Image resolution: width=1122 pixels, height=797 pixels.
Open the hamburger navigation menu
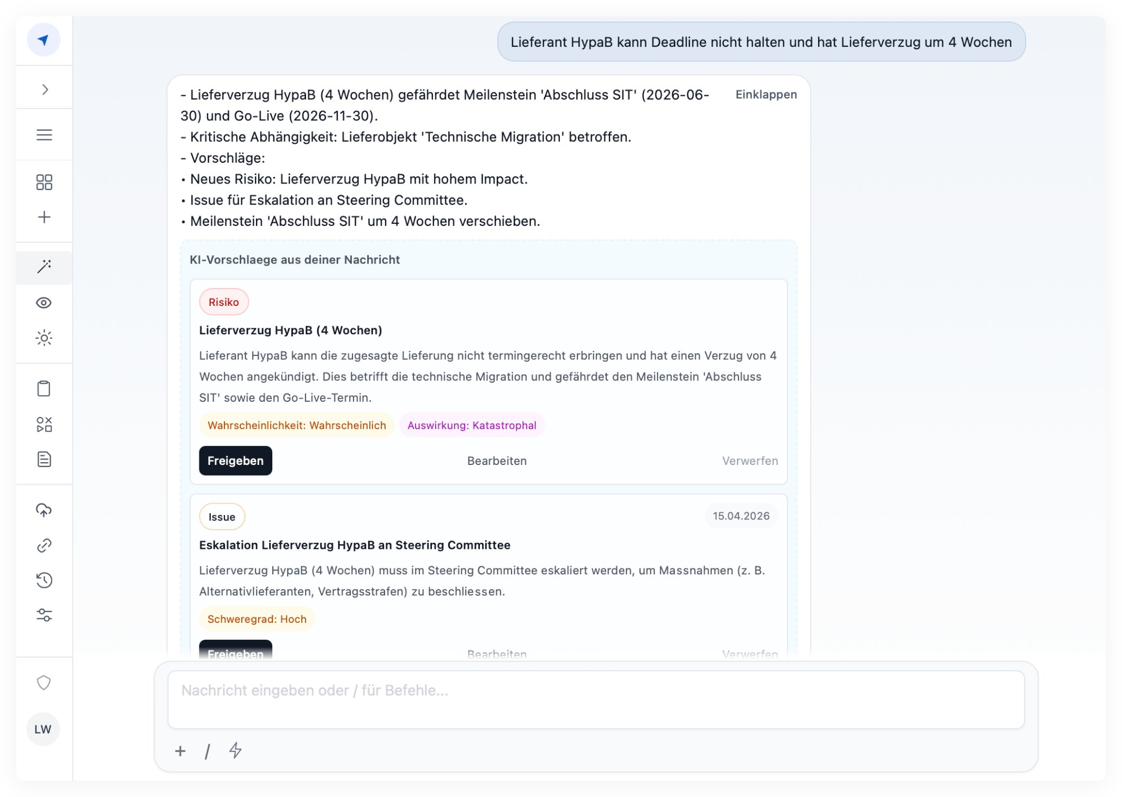tap(44, 134)
